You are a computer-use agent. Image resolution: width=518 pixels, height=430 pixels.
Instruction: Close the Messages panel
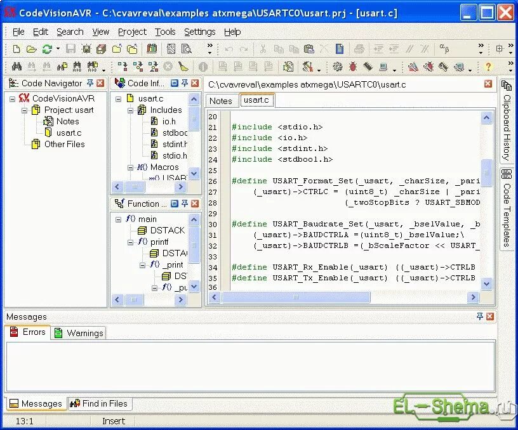(490, 316)
